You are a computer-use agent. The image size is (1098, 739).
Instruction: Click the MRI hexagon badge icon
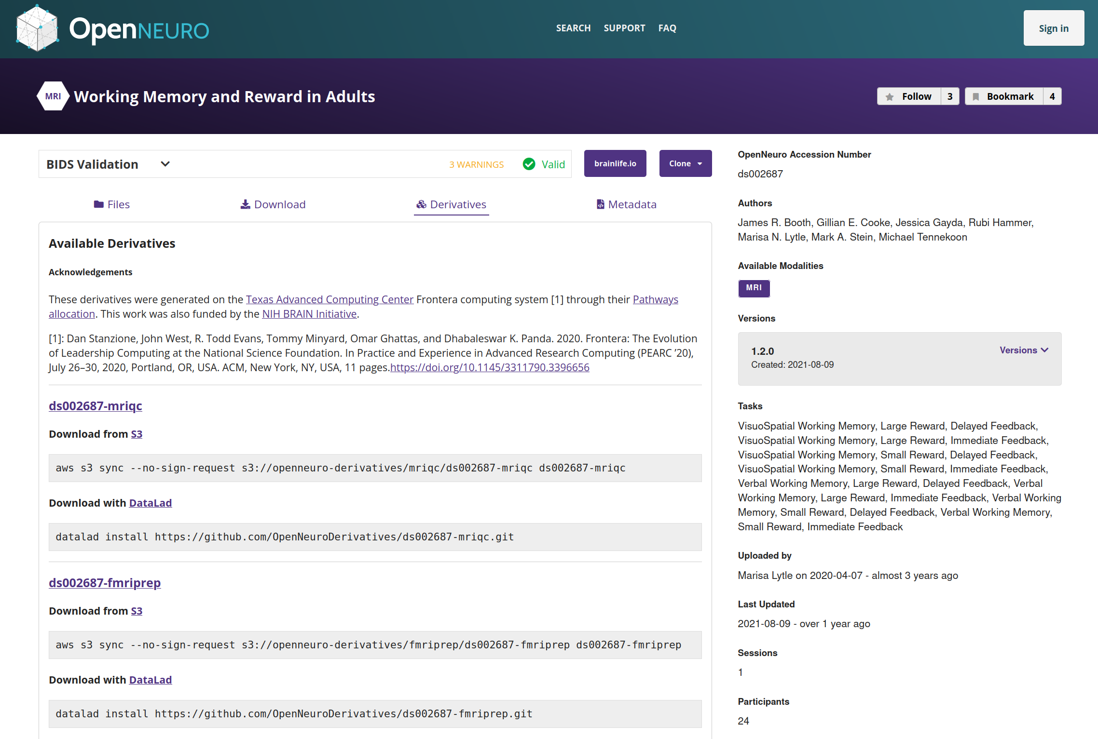(53, 96)
